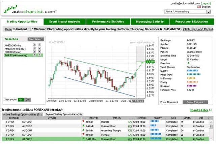216x144 pixels.
Task: Edit the FOREX (All Intraday) search
Action: coord(34,55)
